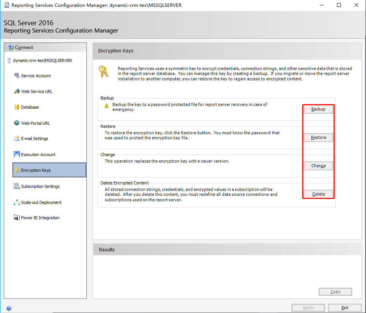Image resolution: width=366 pixels, height=313 pixels.
Task: Click the Apply button
Action: (x=308, y=308)
